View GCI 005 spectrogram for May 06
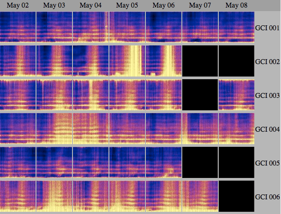The width and height of the screenshot is (281, 214). pos(163,162)
